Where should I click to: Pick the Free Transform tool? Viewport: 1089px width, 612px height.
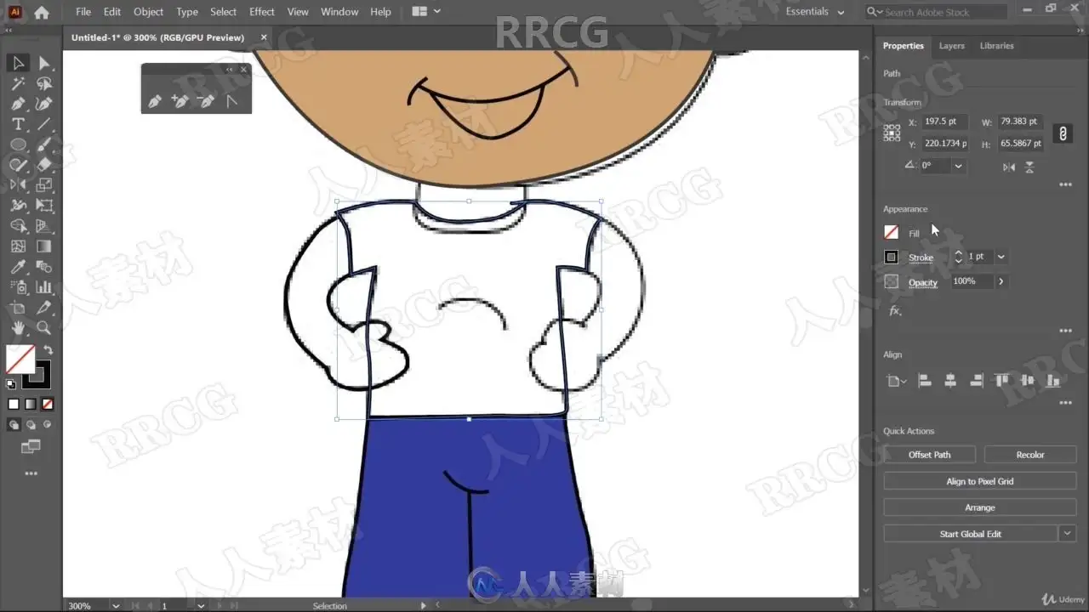44,206
